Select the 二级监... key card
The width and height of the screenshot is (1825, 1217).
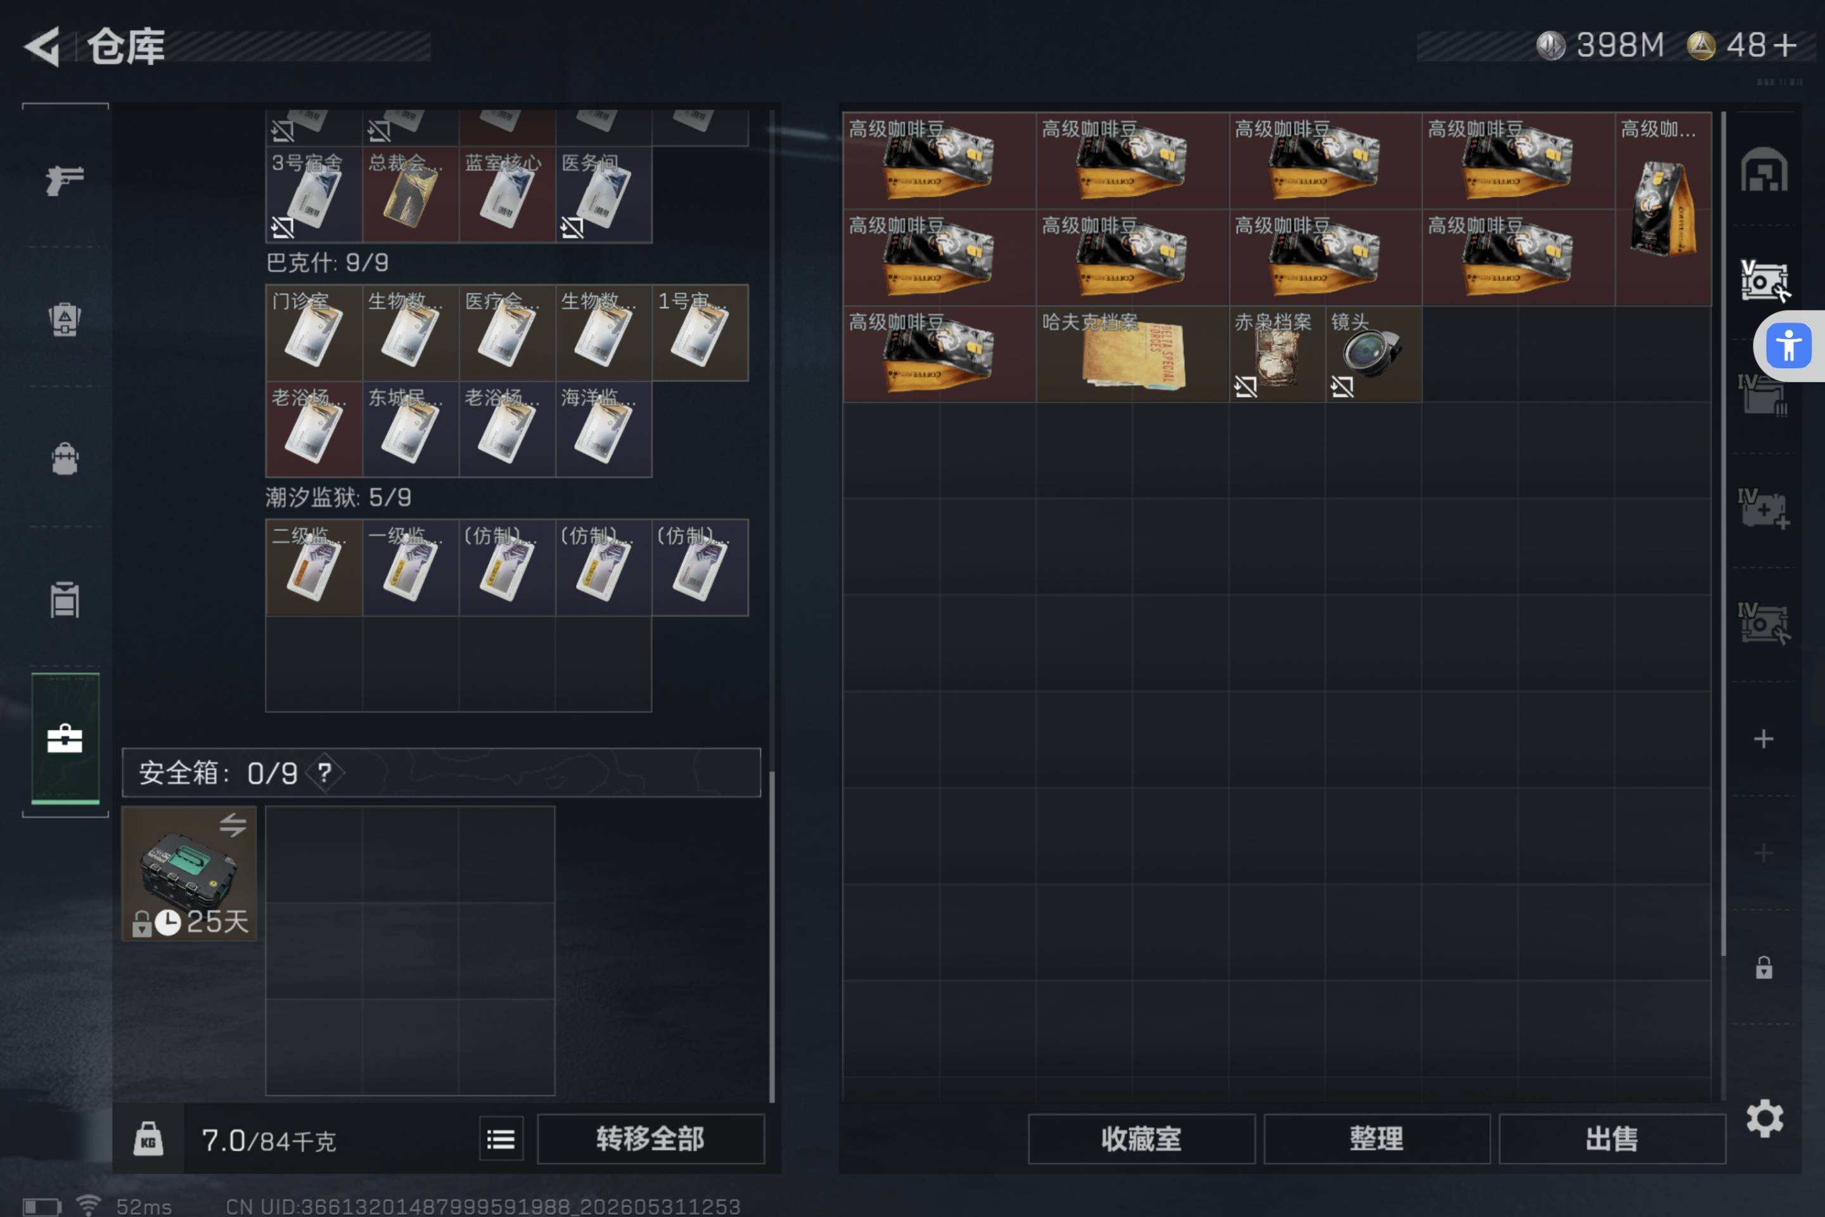tap(314, 567)
